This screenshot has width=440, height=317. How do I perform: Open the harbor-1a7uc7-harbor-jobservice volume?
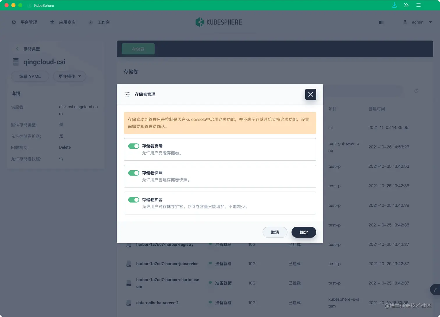pos(167,264)
